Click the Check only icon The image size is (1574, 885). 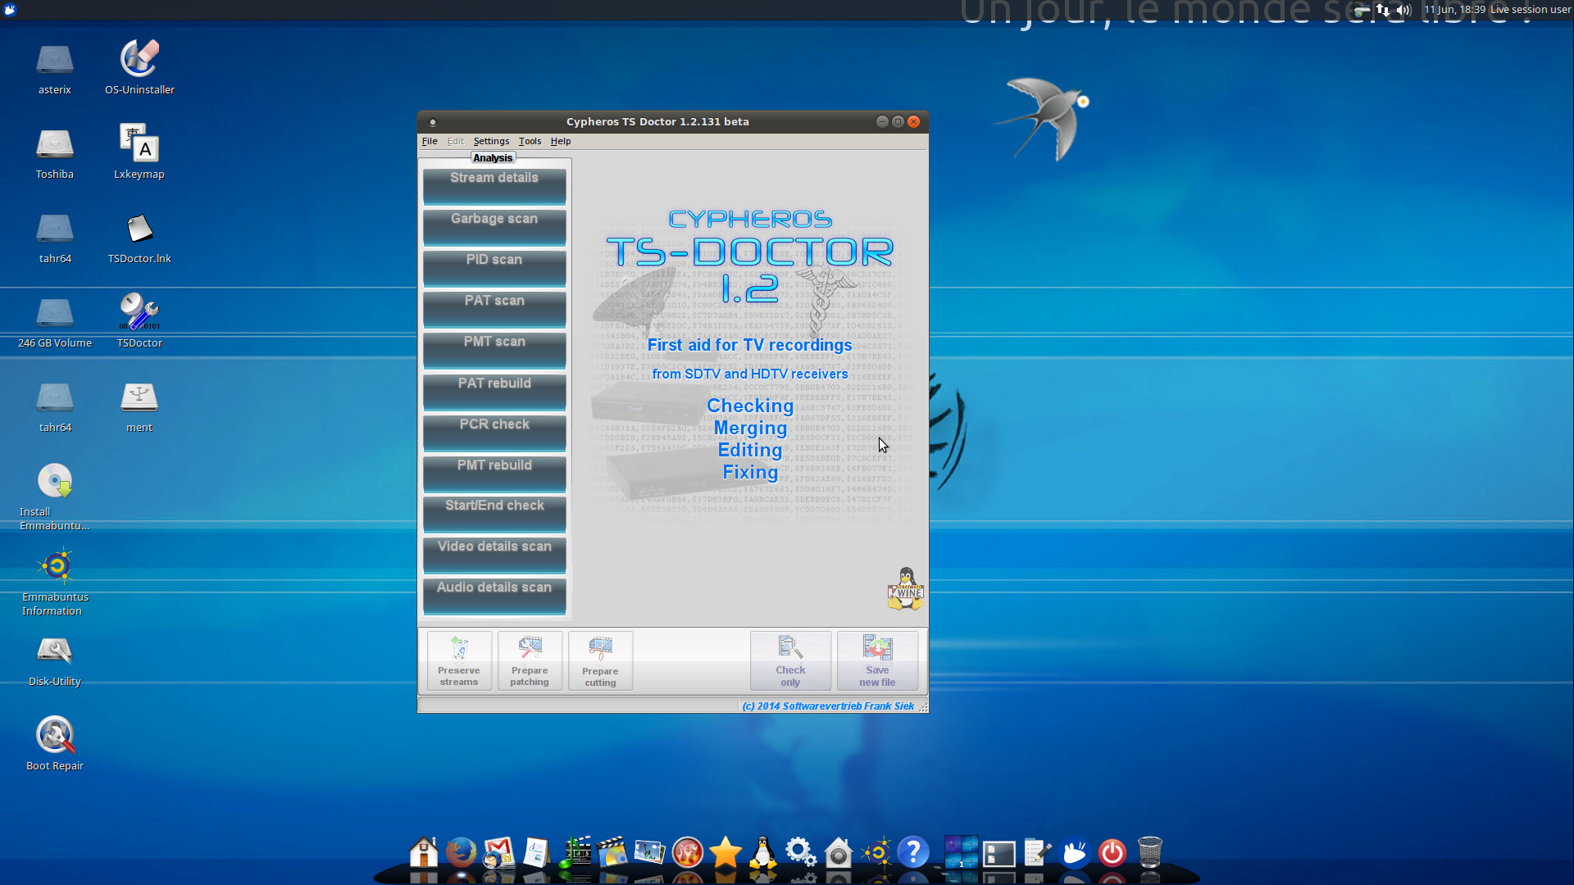pyautogui.click(x=790, y=660)
